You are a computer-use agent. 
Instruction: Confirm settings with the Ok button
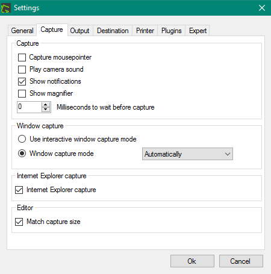tap(192, 261)
